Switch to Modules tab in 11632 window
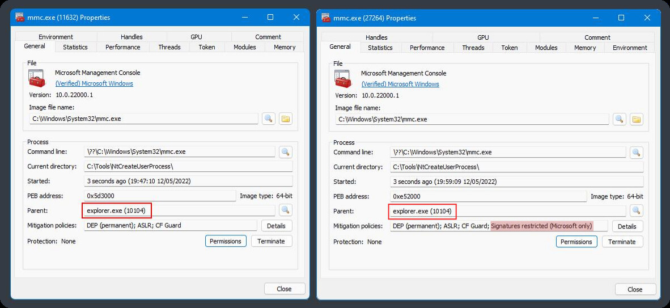670x308 pixels. (245, 47)
